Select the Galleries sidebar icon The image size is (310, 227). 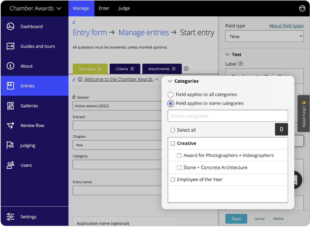10,106
